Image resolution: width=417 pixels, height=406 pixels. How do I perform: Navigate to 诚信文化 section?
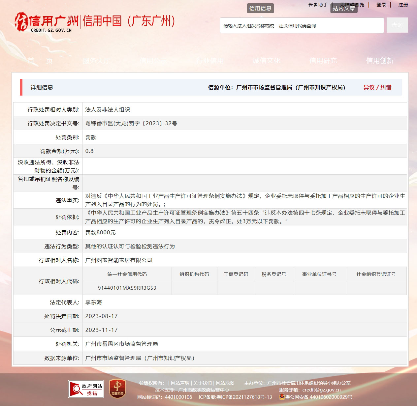tap(267, 61)
